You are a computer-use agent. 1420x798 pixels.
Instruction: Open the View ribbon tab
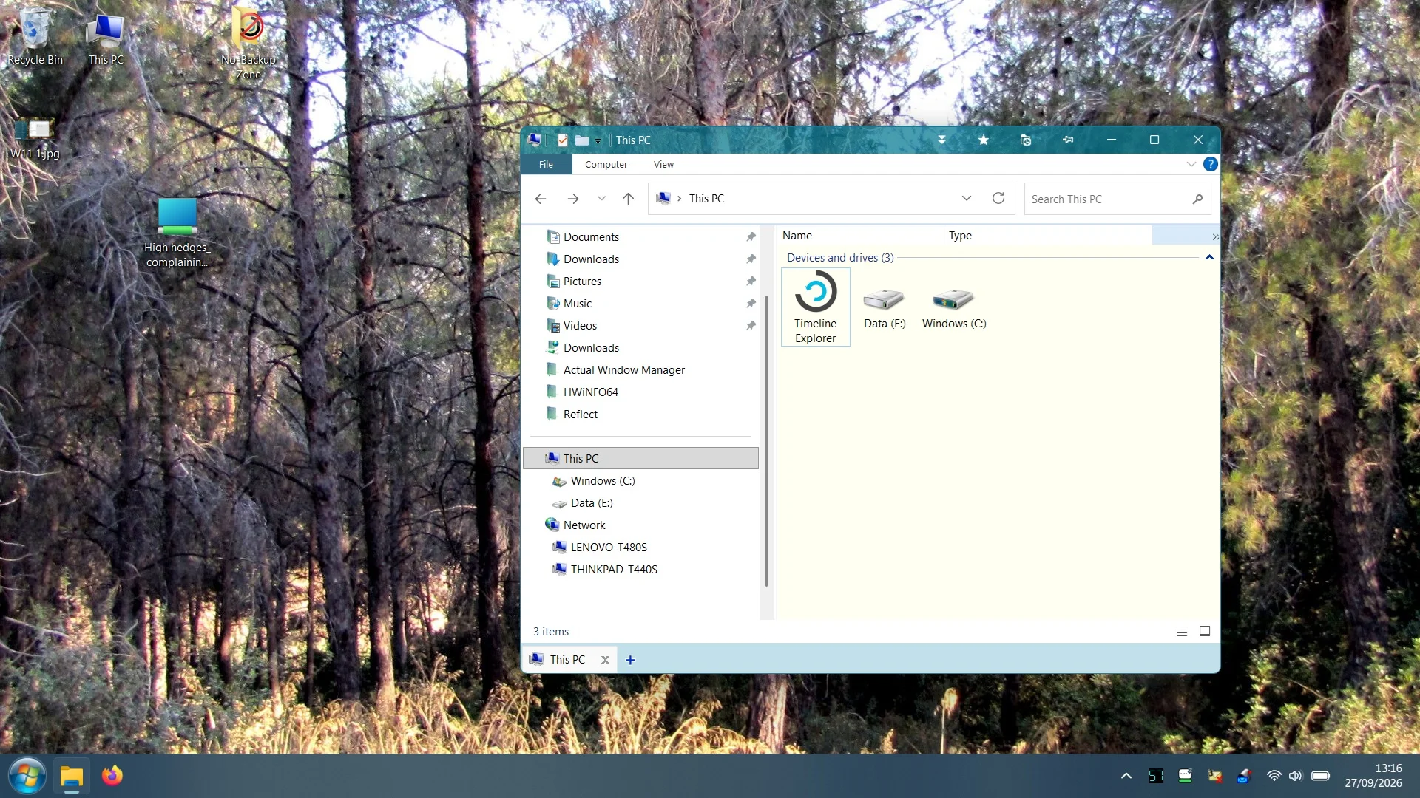click(x=663, y=165)
